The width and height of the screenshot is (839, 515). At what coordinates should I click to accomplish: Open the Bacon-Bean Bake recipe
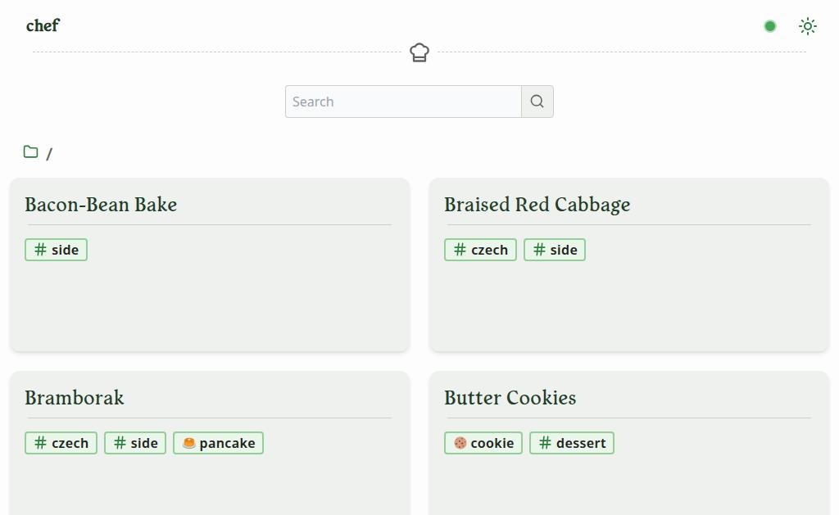coord(101,205)
